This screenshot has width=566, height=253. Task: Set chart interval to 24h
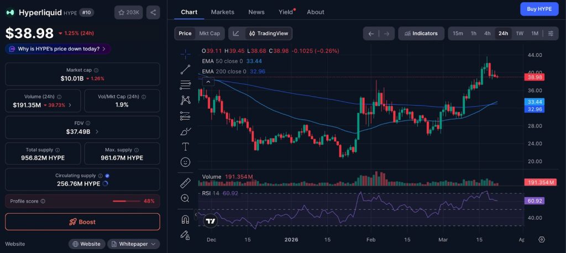point(503,34)
